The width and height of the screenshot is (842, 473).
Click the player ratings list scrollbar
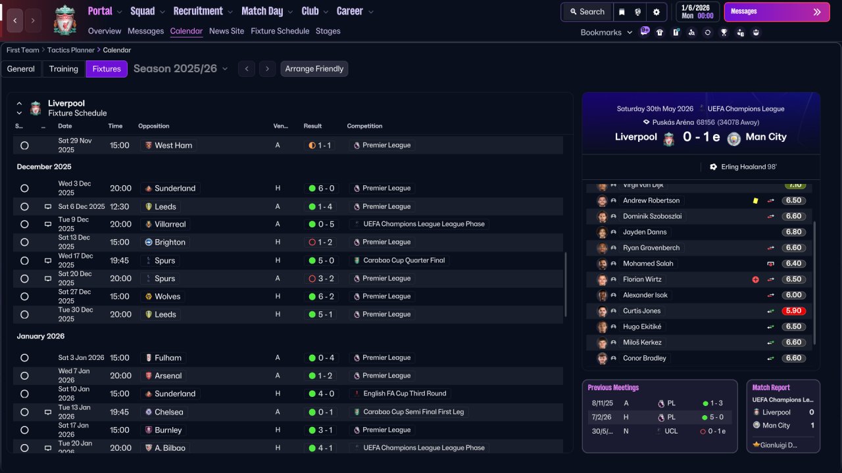coord(815,282)
